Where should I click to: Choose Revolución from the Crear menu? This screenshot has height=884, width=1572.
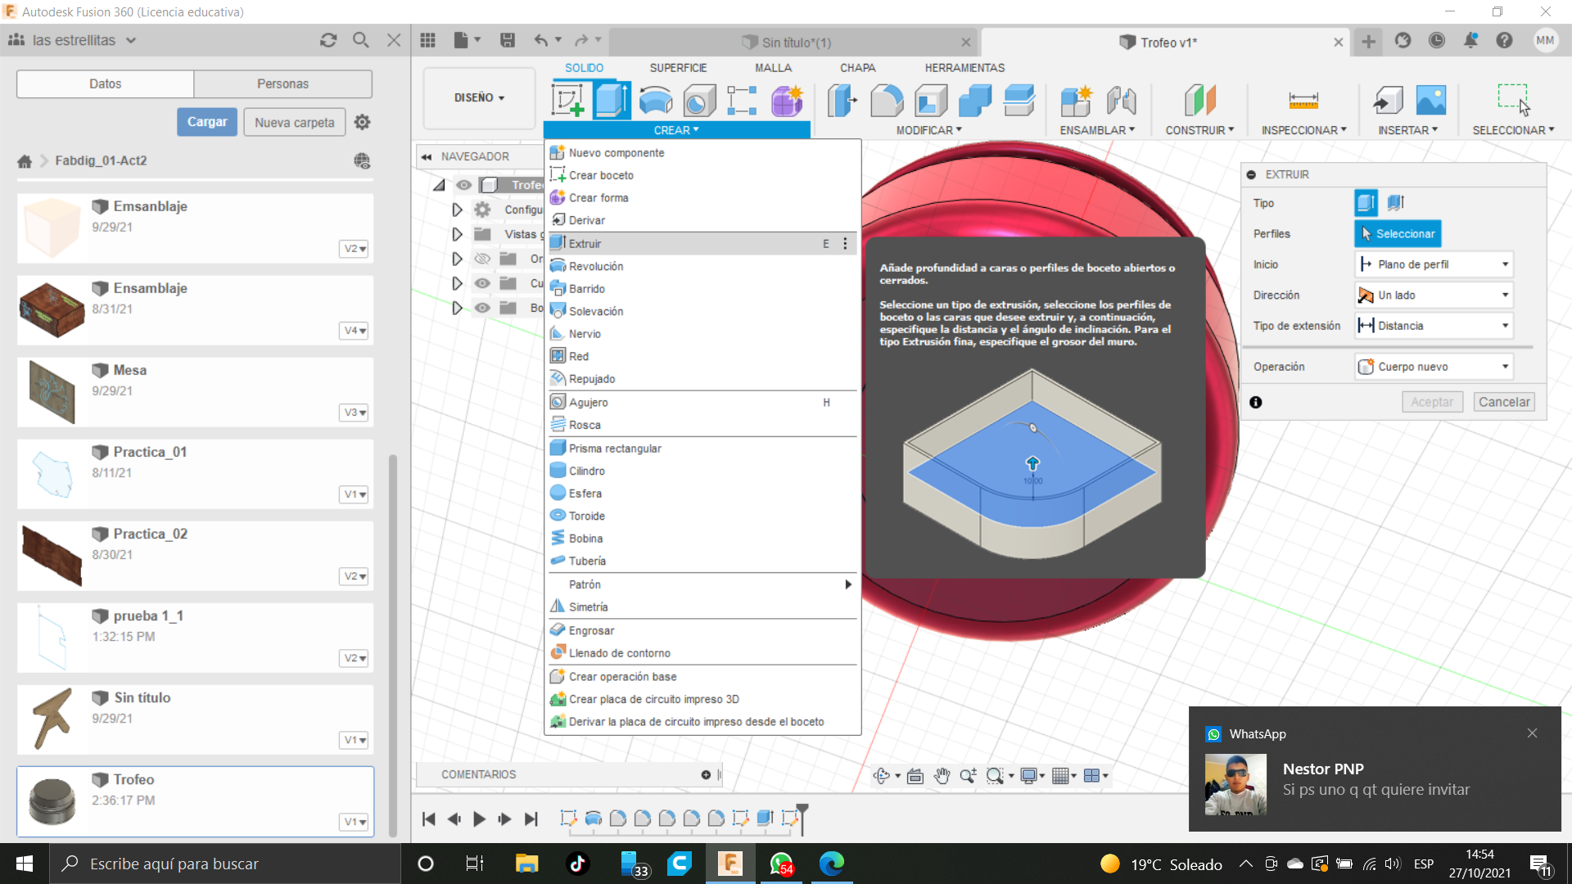coord(596,266)
